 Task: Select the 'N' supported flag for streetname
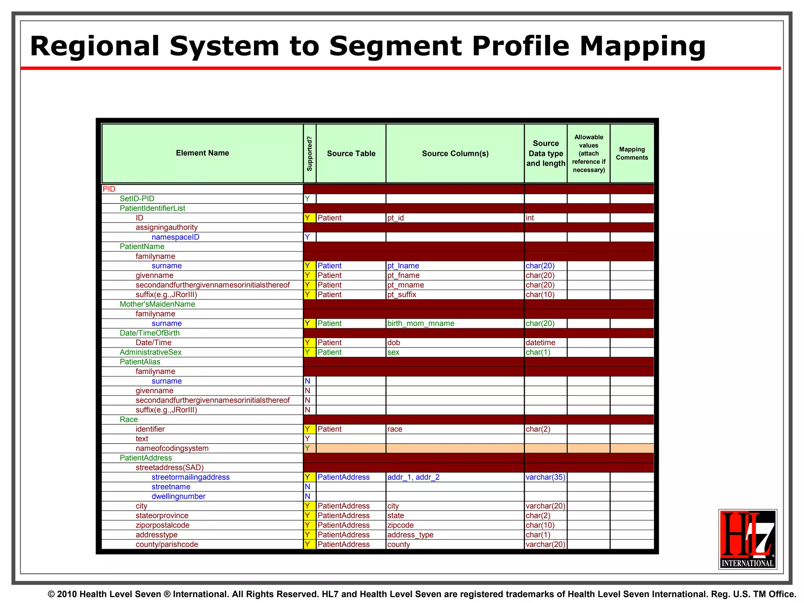click(310, 487)
